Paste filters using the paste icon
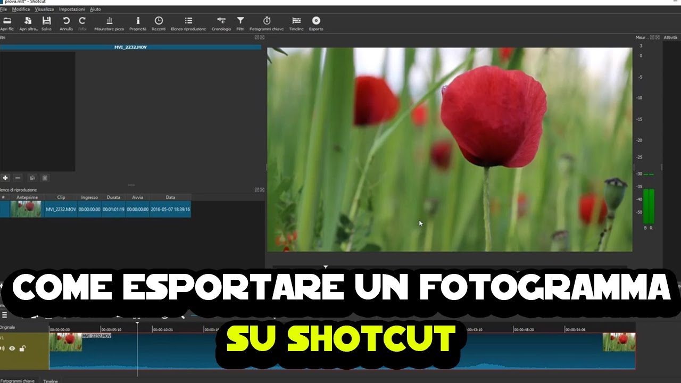 coord(45,178)
